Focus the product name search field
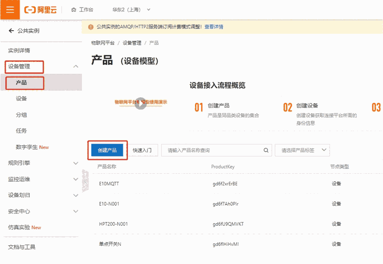The width and height of the screenshot is (383, 264). pyautogui.click(x=214, y=150)
